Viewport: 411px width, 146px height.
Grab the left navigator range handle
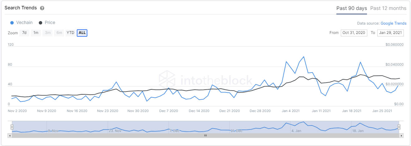(x=12, y=127)
